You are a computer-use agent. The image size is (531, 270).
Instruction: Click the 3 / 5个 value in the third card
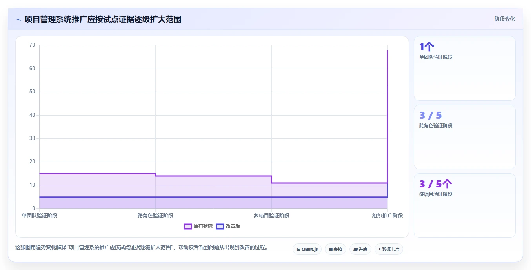[436, 184]
